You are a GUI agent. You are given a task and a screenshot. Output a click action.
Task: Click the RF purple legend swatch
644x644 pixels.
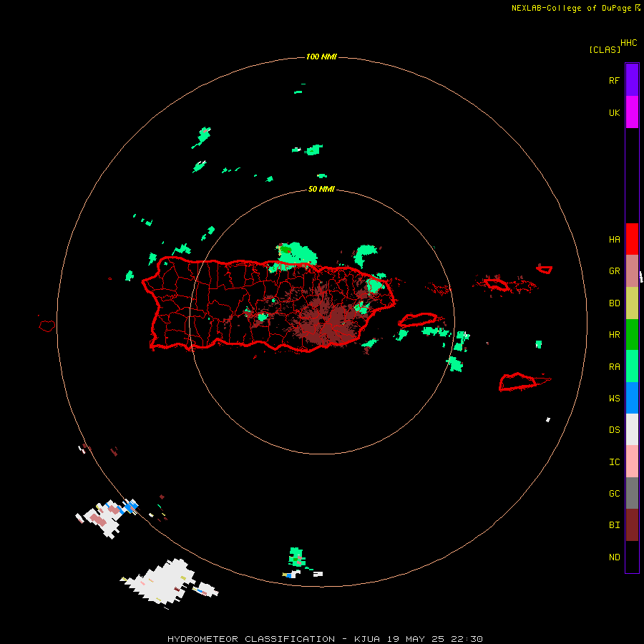point(632,80)
